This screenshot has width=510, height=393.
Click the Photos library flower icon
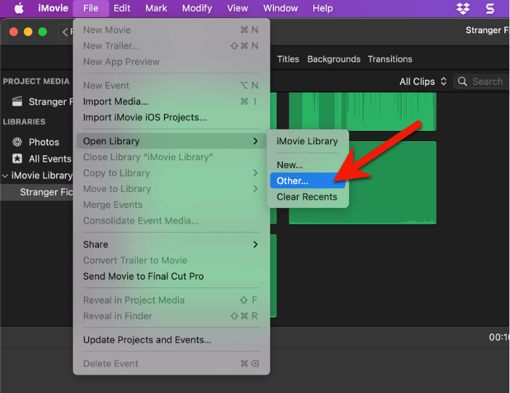(17, 142)
